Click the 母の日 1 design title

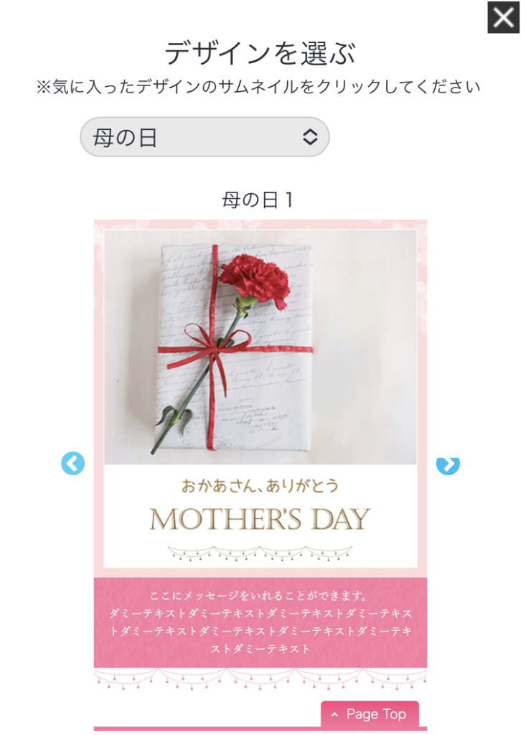(258, 200)
